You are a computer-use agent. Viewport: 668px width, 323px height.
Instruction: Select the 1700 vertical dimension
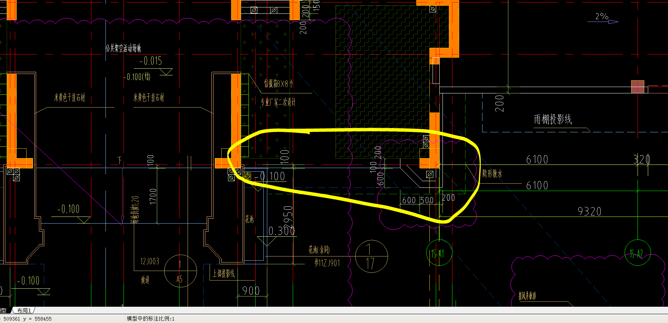tap(153, 196)
